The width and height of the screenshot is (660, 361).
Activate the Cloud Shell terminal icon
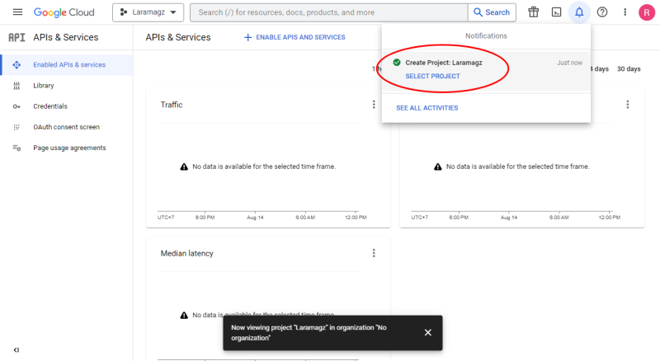pos(556,12)
